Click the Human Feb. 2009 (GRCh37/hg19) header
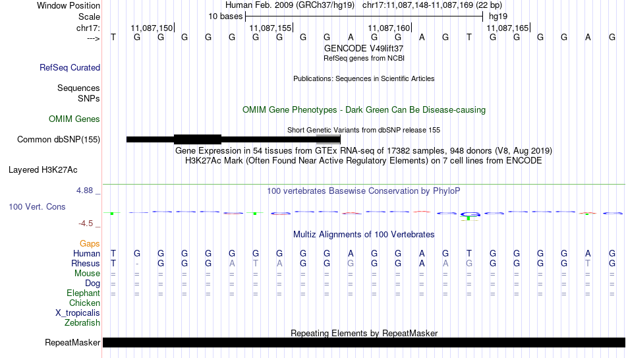The image size is (626, 358). (290, 5)
